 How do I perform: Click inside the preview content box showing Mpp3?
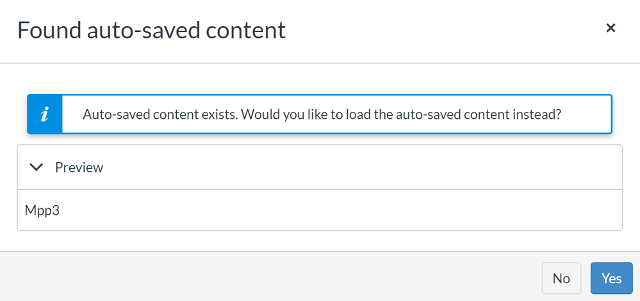point(320,210)
